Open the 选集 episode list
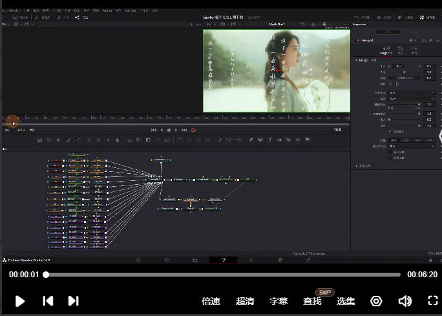442x316 pixels. pyautogui.click(x=346, y=301)
